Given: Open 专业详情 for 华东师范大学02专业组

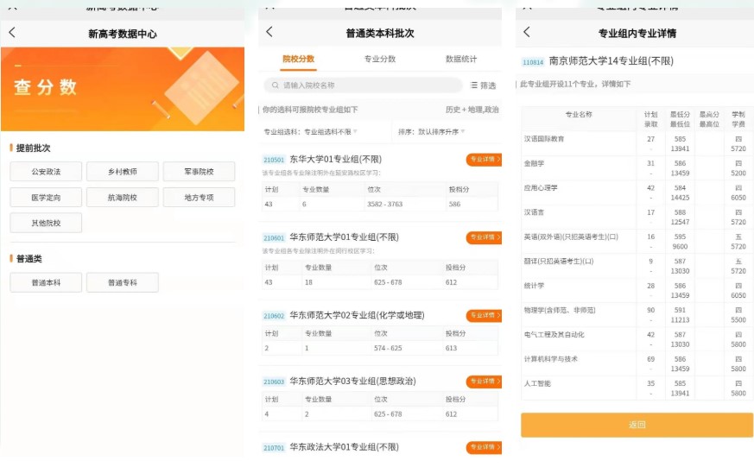Looking at the screenshot, I should (x=483, y=315).
